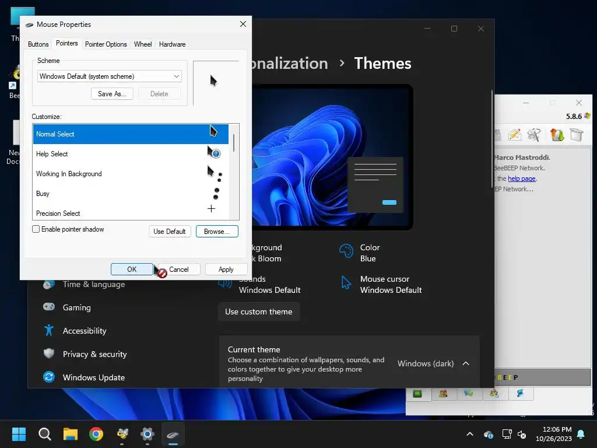
Task: Click the Settings gear taskbar icon
Action: tap(148, 434)
